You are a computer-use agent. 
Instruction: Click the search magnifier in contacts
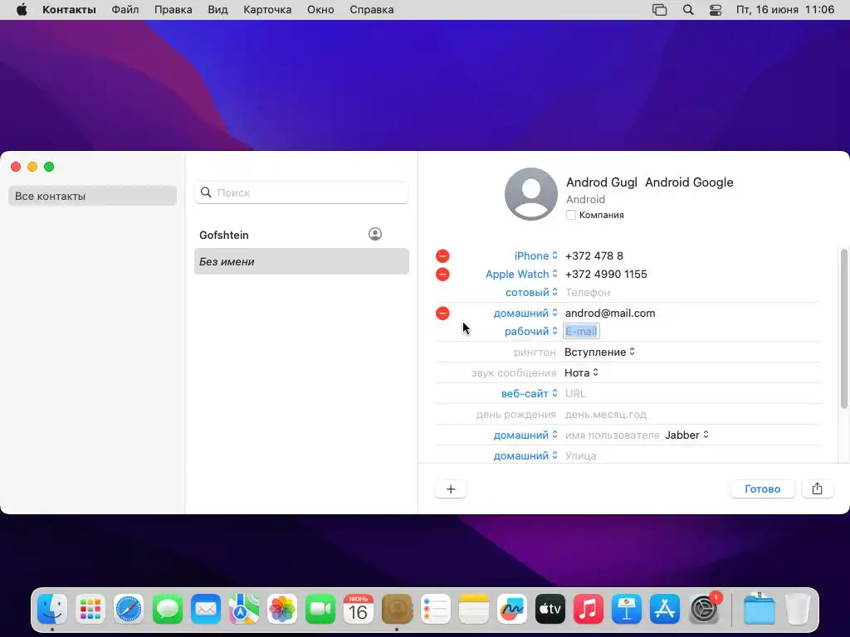click(x=206, y=192)
